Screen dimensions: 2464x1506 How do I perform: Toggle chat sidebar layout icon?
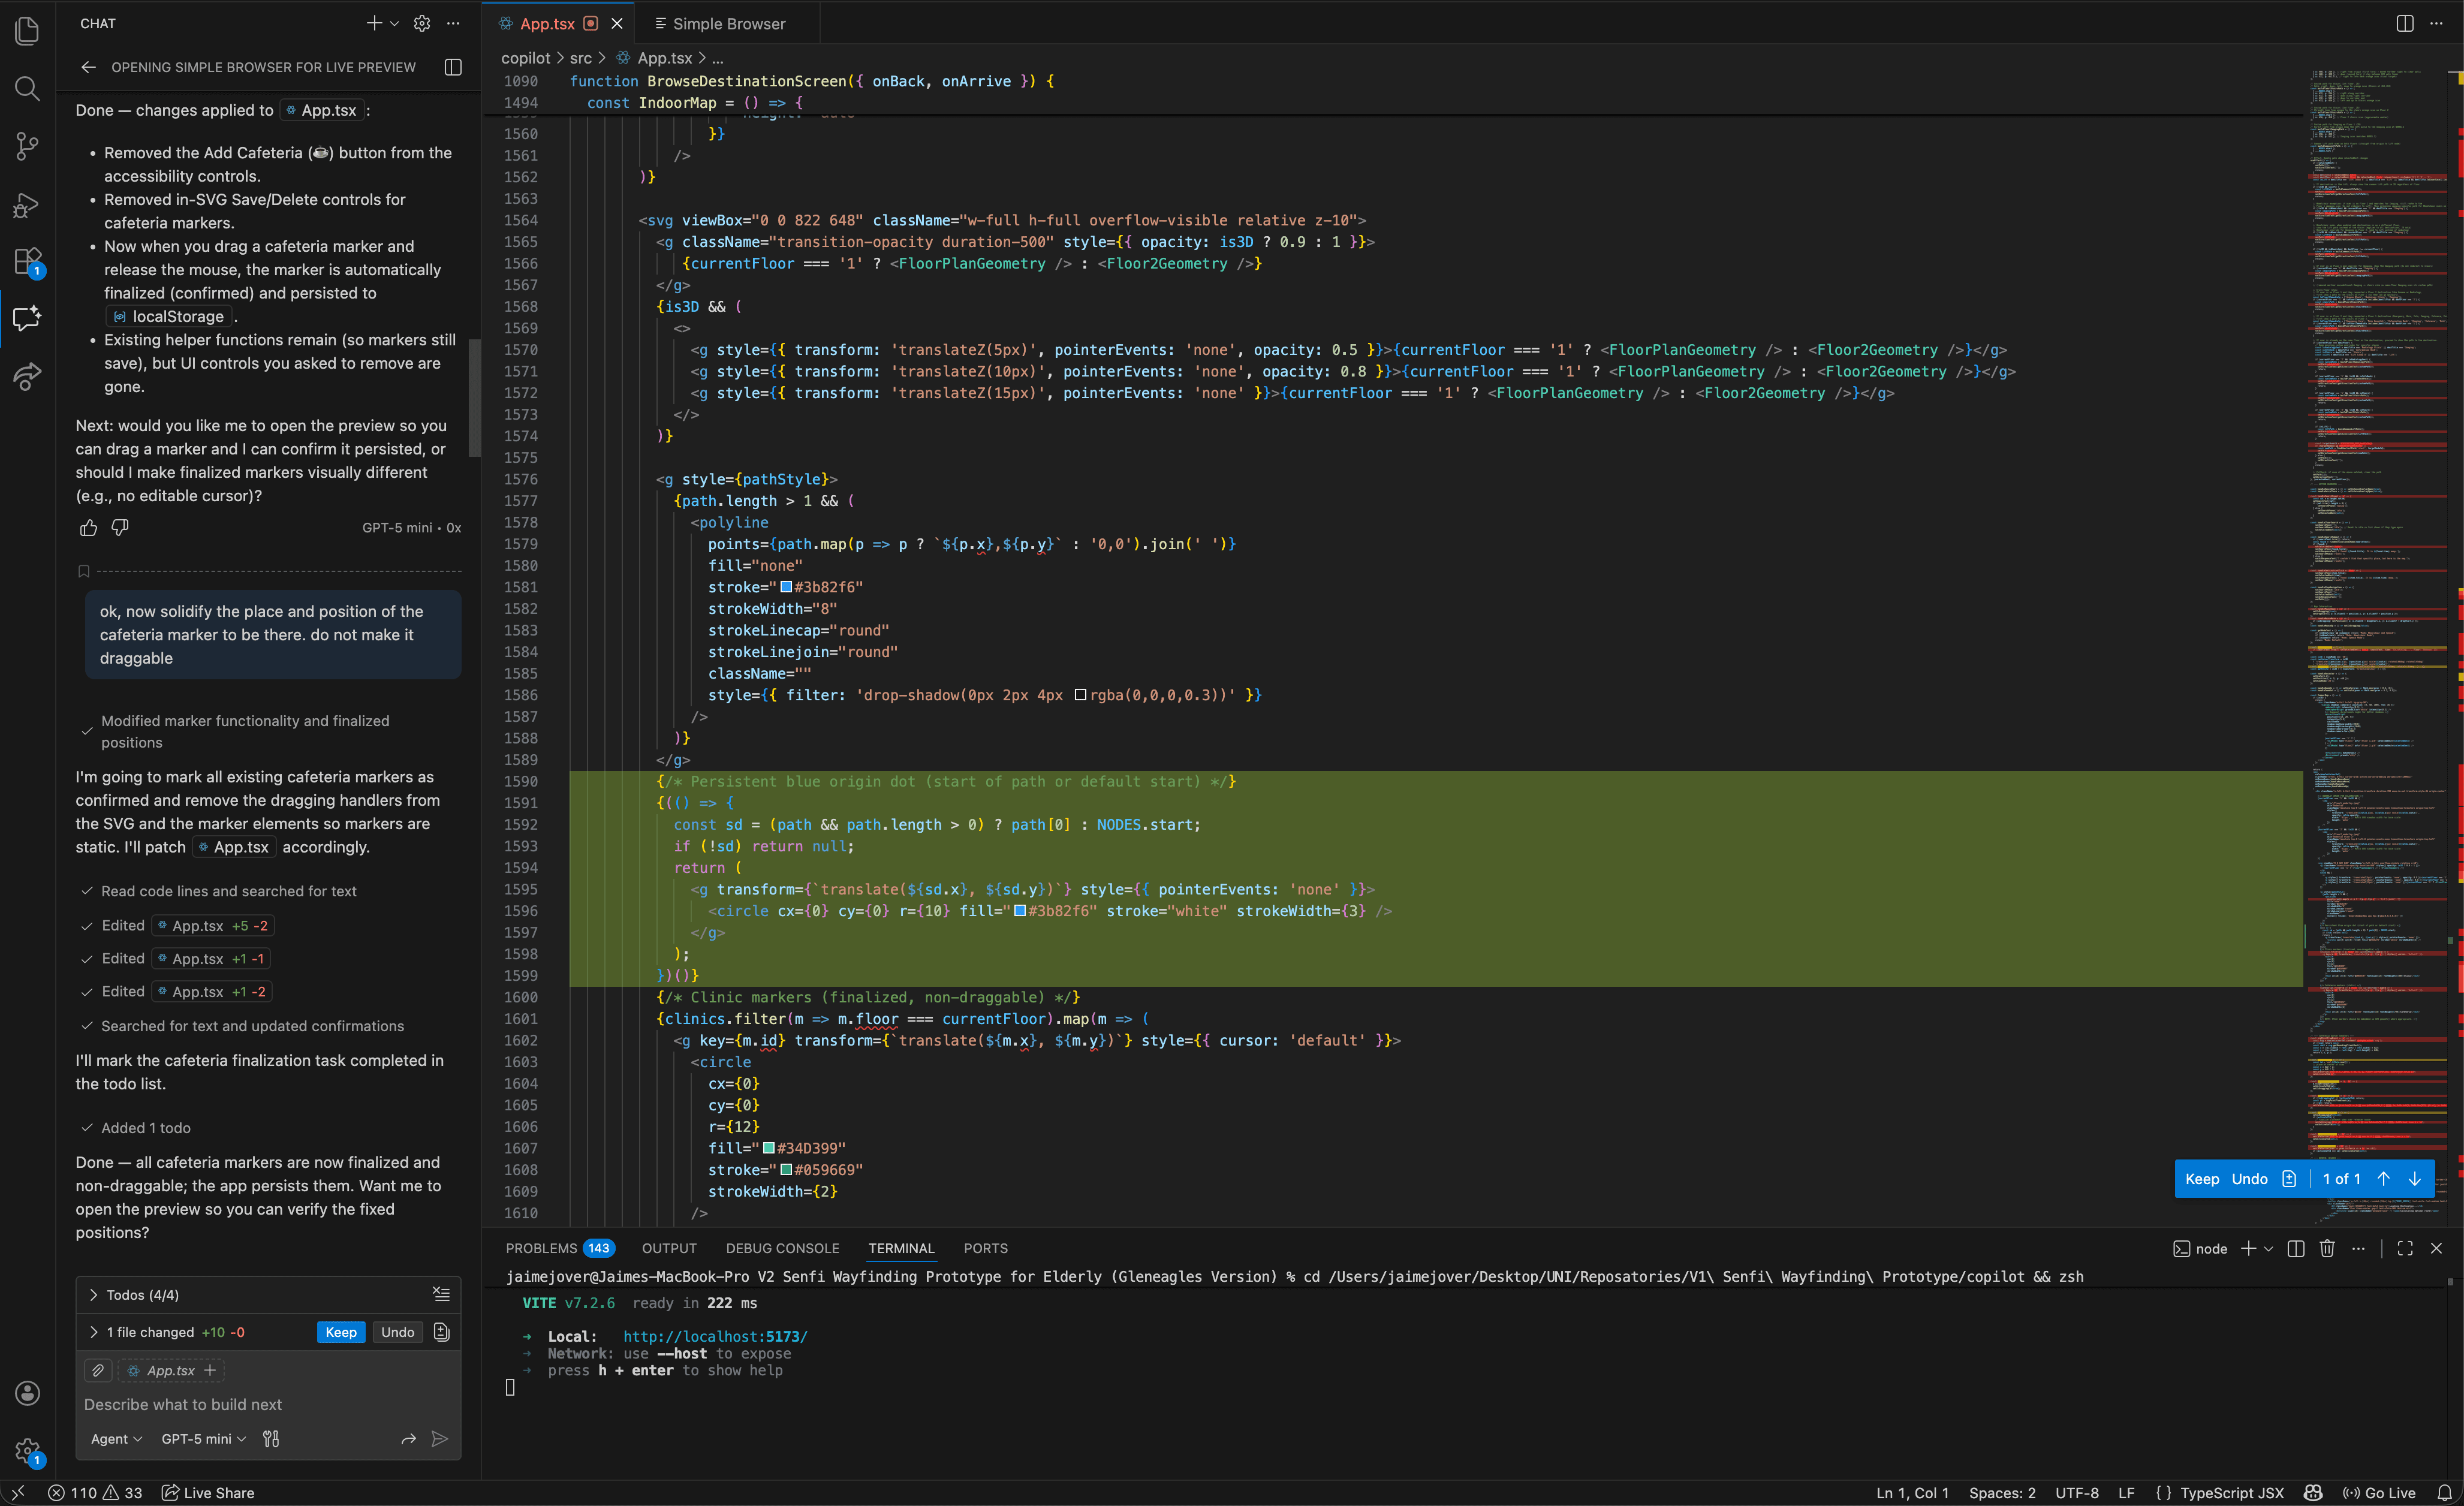click(x=453, y=67)
